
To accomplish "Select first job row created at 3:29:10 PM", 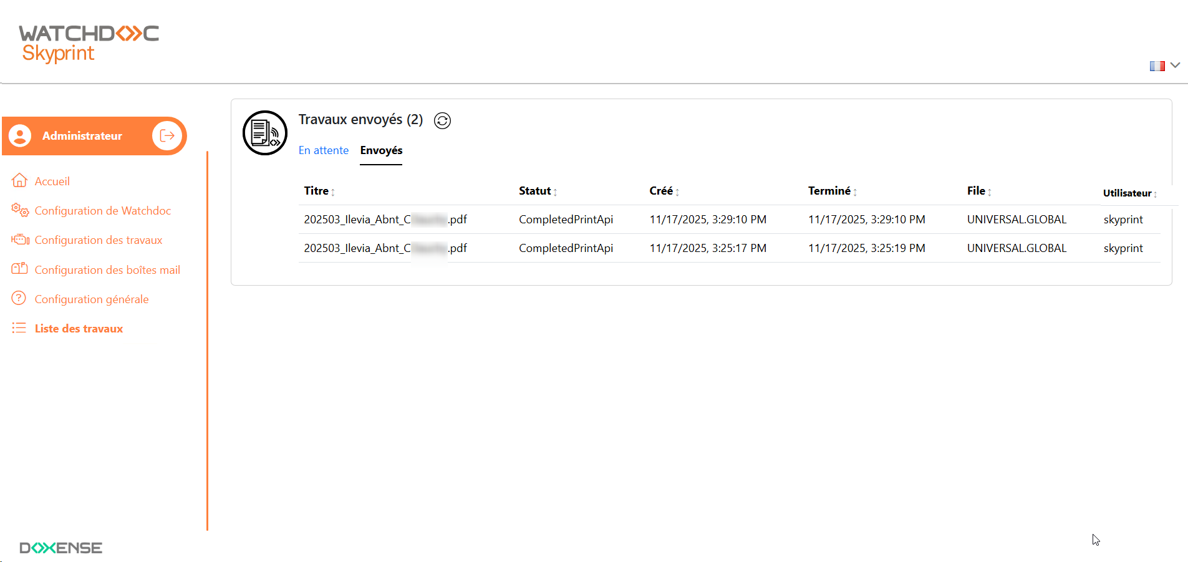I will point(707,220).
